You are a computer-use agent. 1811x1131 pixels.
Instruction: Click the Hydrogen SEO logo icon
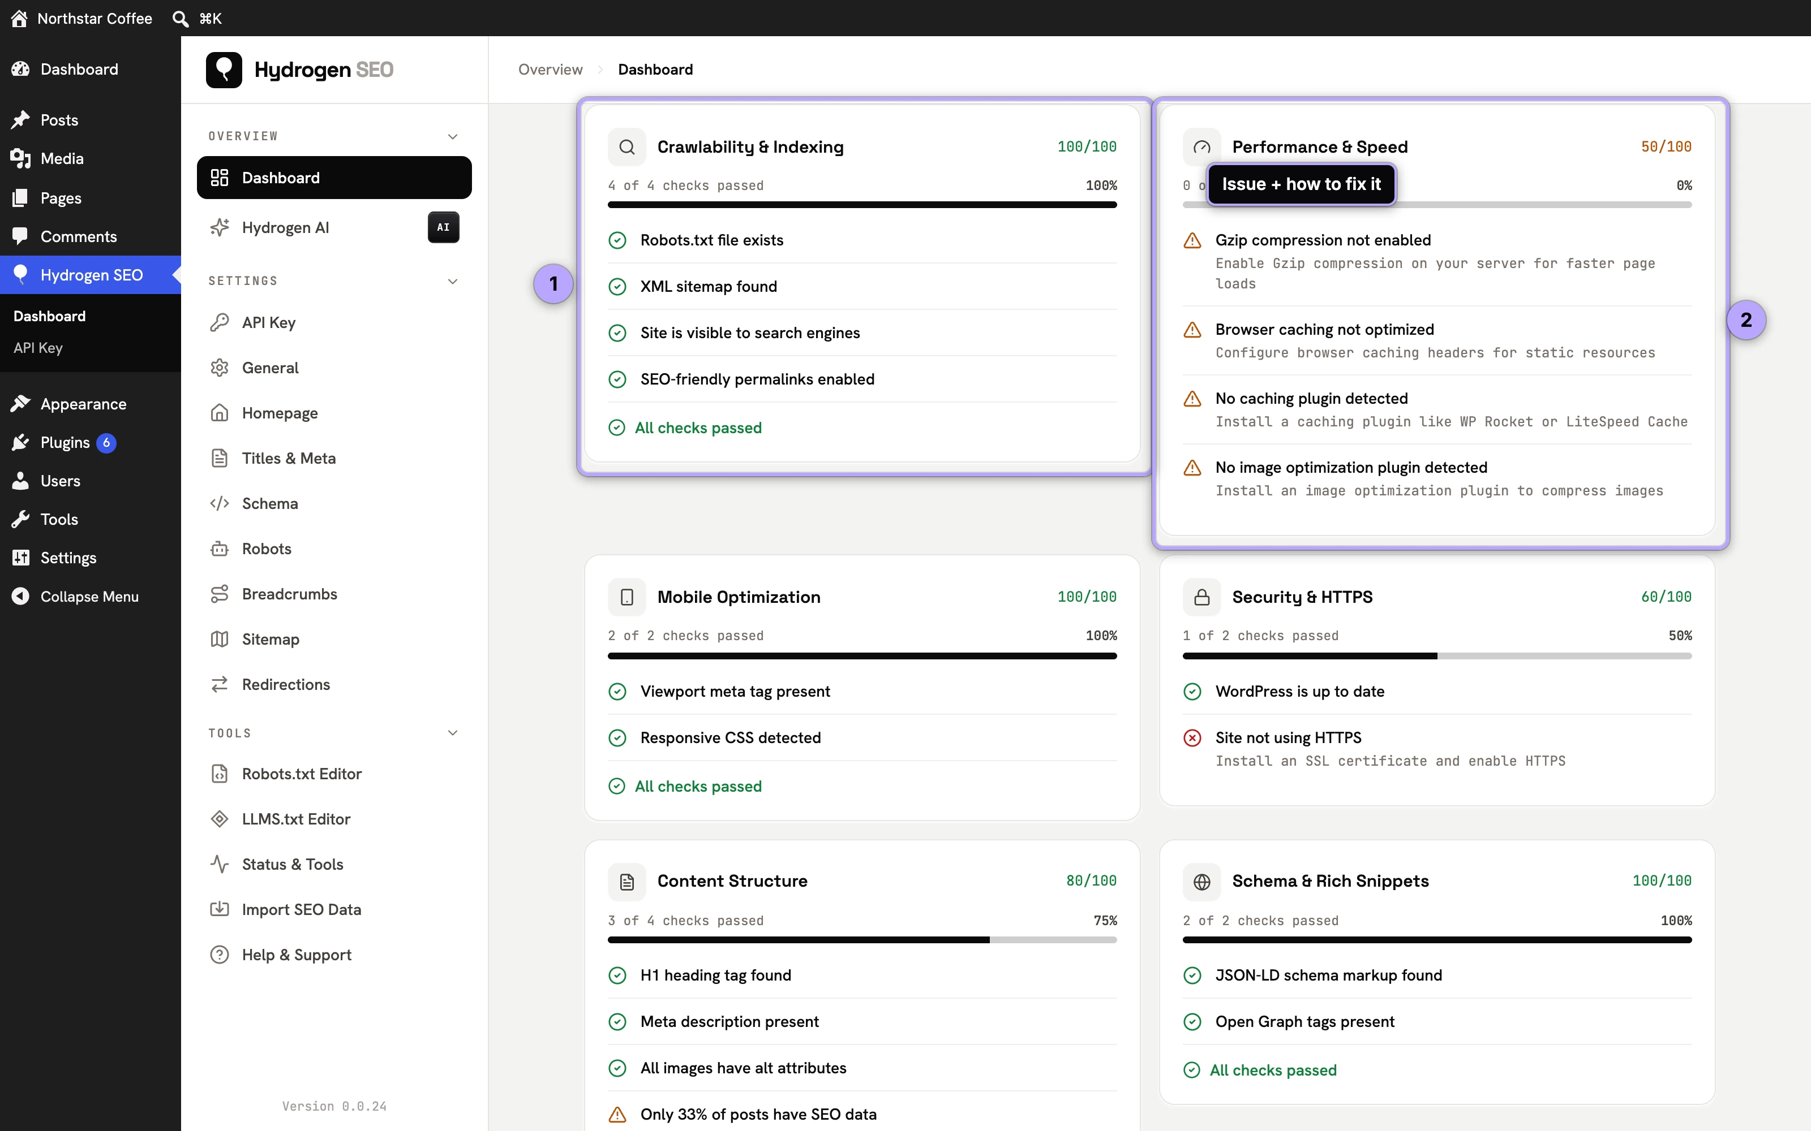pyautogui.click(x=224, y=70)
